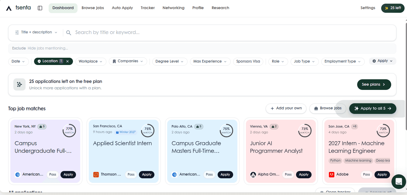Pass on the Campus Undergraduate Full-Time job
407x195 pixels.
coord(53,175)
